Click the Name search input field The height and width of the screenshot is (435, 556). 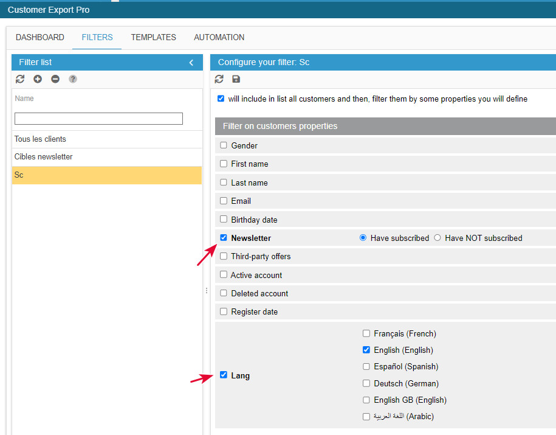coord(98,118)
